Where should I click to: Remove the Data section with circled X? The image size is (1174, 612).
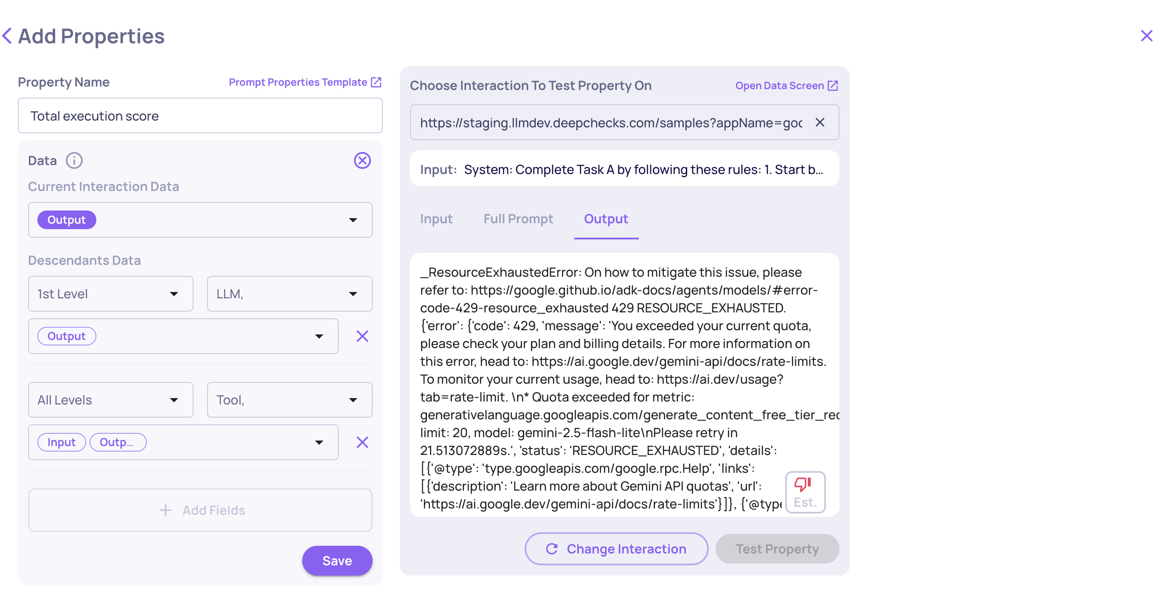[x=362, y=160]
